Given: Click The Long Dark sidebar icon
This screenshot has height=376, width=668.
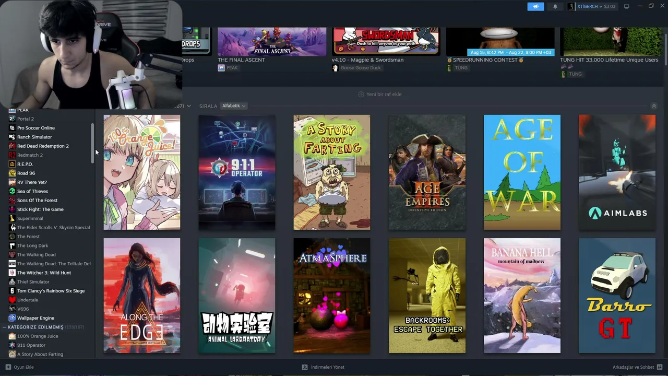Looking at the screenshot, I should click(x=12, y=245).
